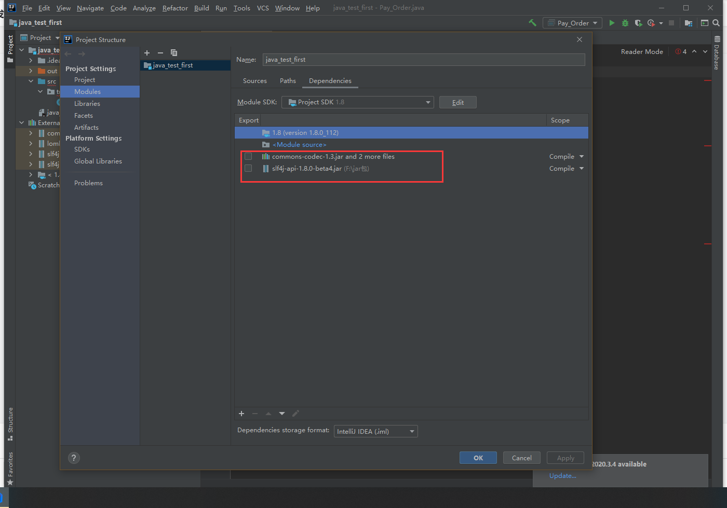Viewport: 727px width, 508px height.
Task: Toggle export checkbox for commons-codec-1.3.jar
Action: [248, 156]
